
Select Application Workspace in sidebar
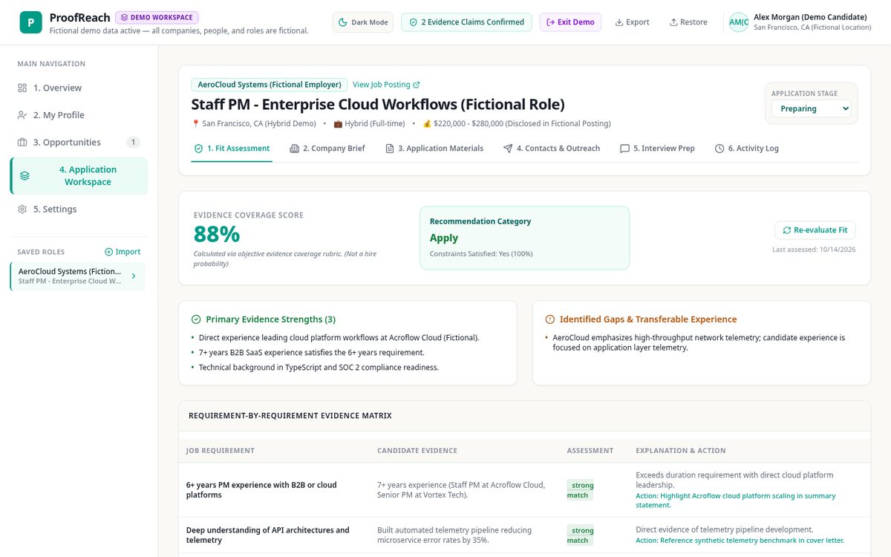point(79,176)
